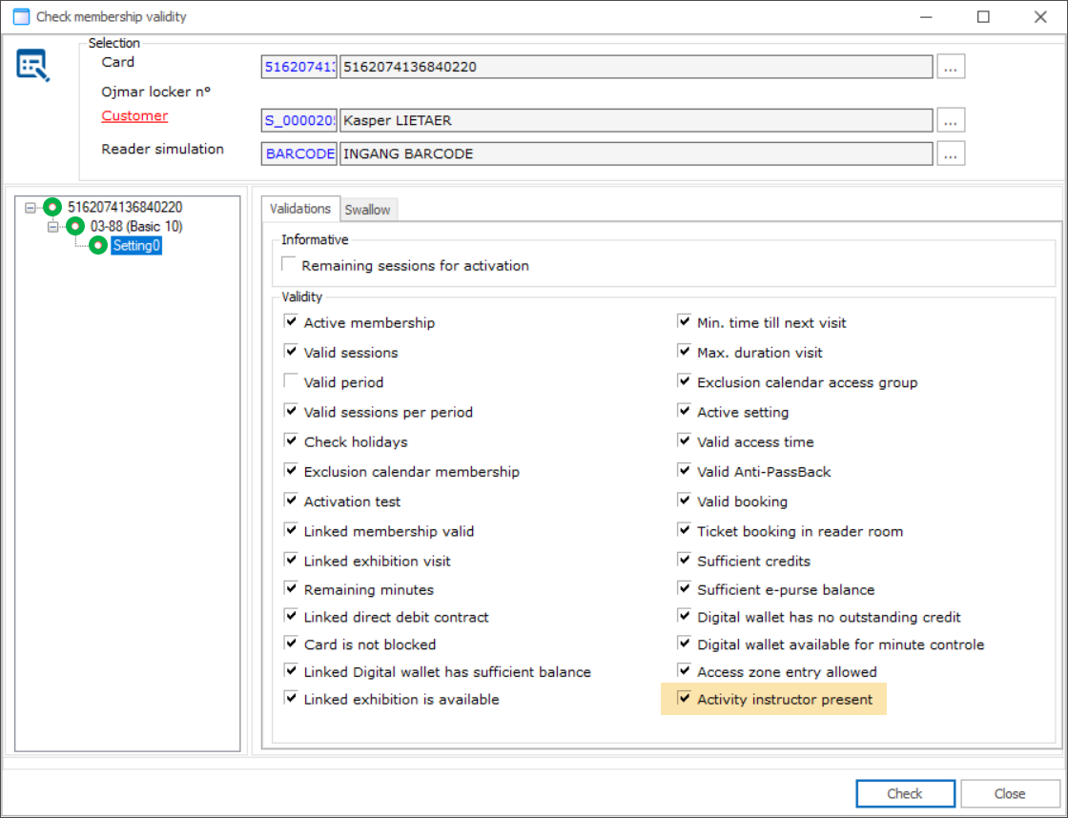The height and width of the screenshot is (818, 1068).
Task: Toggle the Check holidays checkbox
Action: [x=291, y=440]
